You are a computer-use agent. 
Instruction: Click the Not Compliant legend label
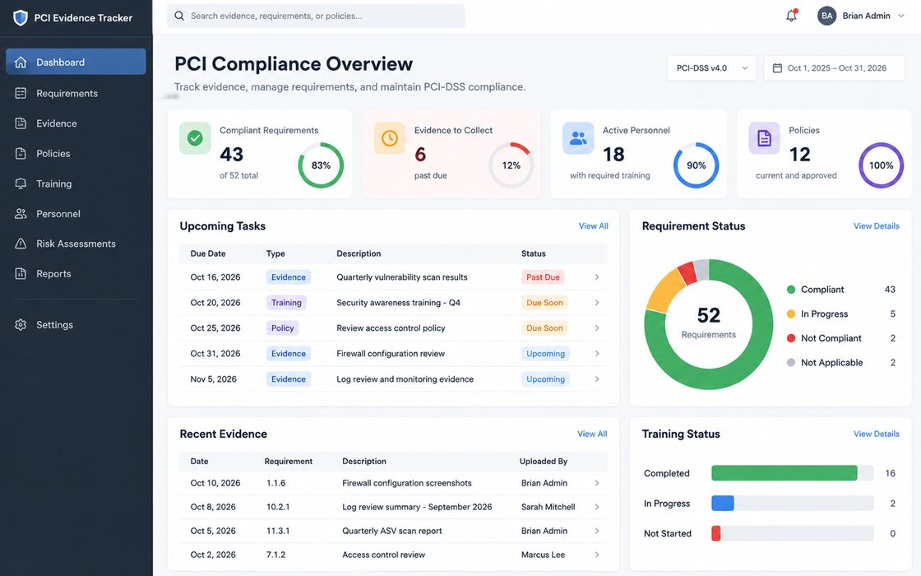[831, 338]
